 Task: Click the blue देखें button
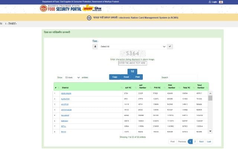[132, 71]
